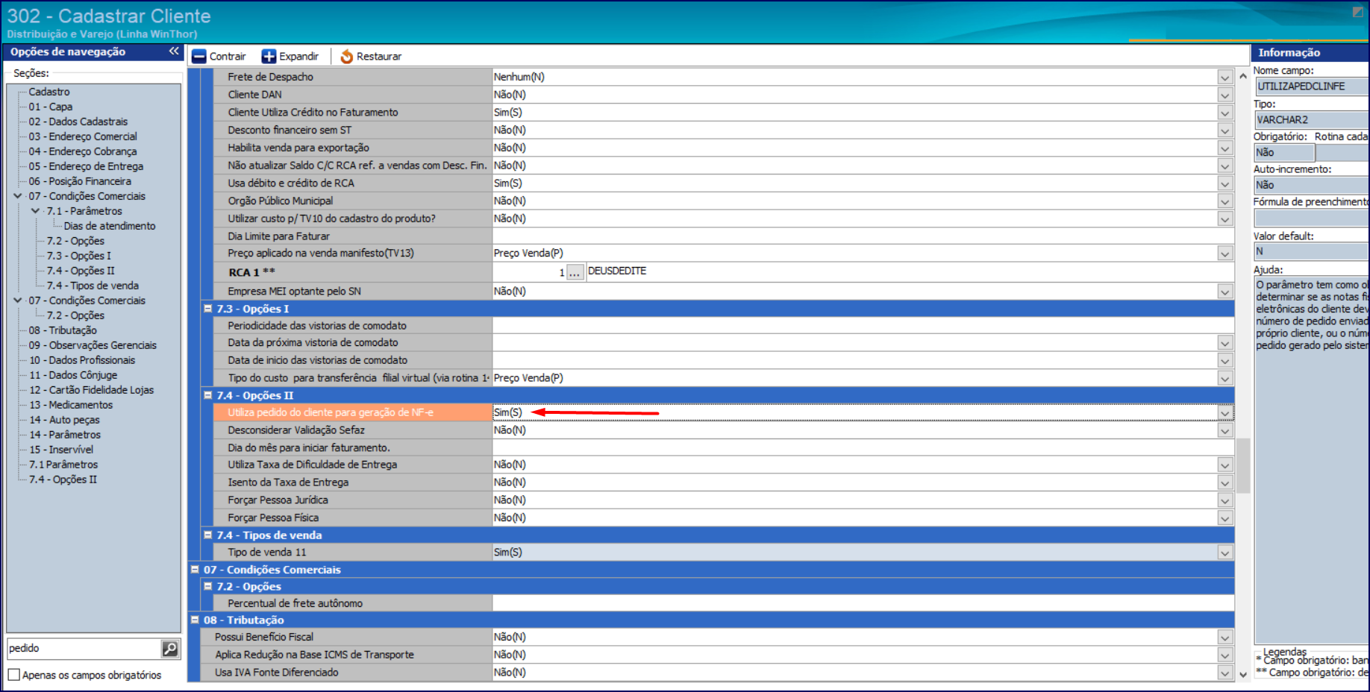Click the Restaurar restore icon
The image size is (1370, 692).
pos(347,57)
